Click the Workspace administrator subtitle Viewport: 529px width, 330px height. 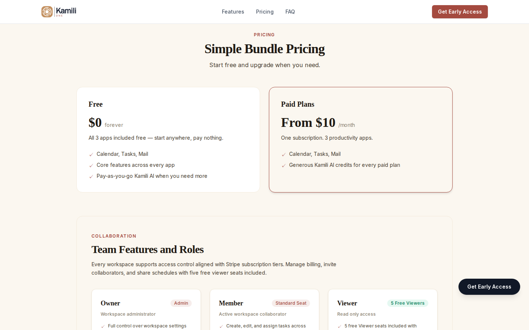(128, 314)
